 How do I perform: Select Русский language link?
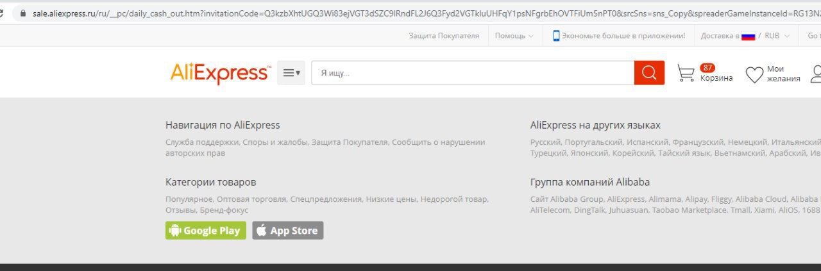[545, 142]
